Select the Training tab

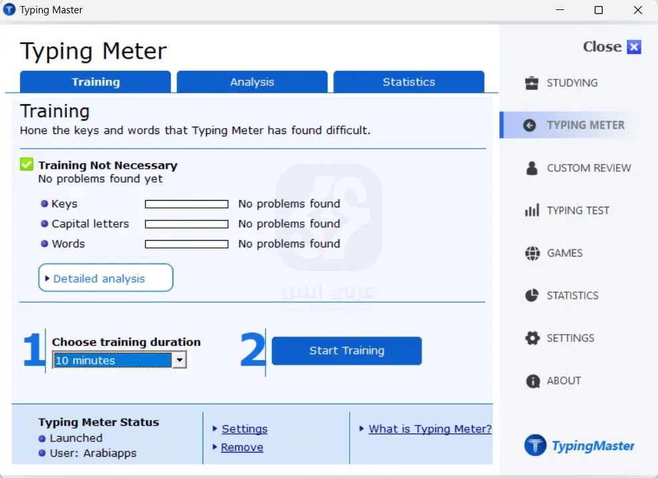[x=96, y=82]
